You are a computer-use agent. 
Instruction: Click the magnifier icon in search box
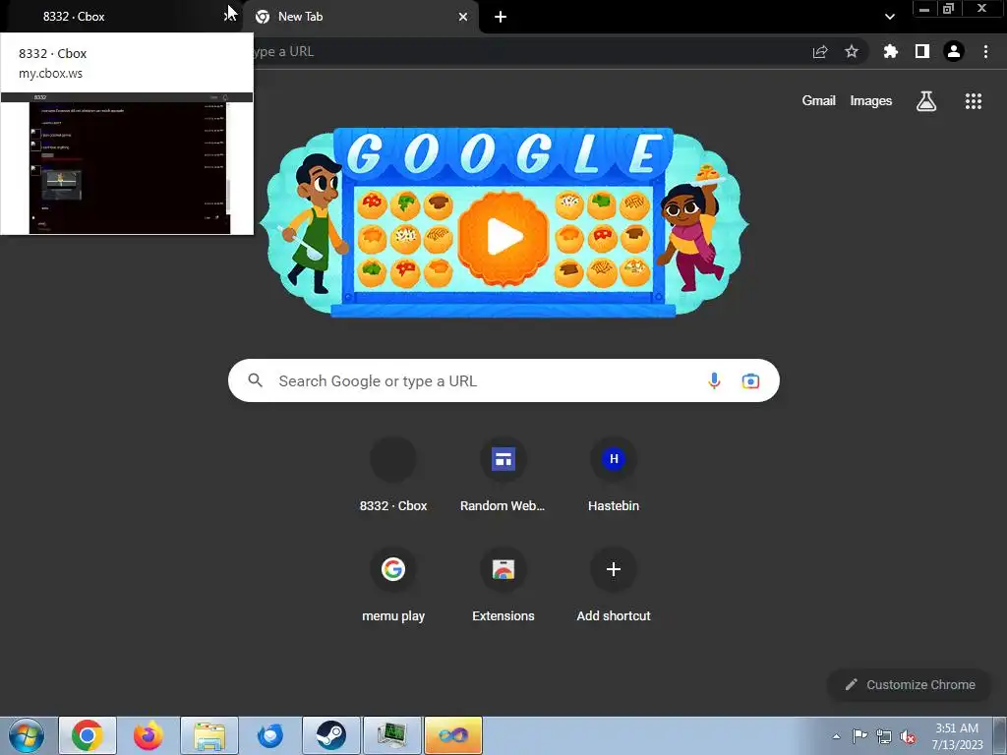pos(256,380)
